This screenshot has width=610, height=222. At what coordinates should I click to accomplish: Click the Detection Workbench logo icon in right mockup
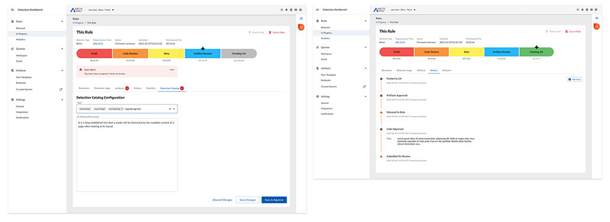(317, 9)
